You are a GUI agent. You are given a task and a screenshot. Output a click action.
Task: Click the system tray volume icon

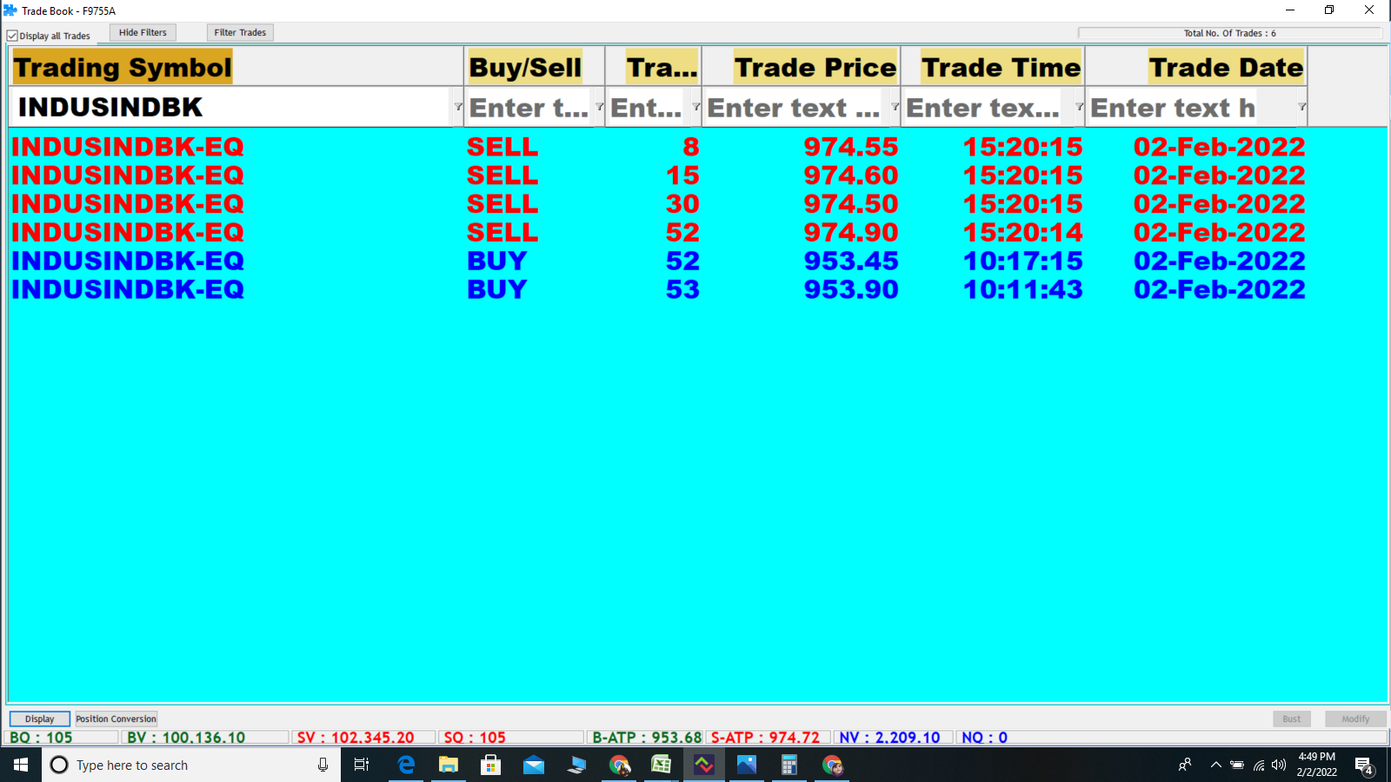(1279, 765)
